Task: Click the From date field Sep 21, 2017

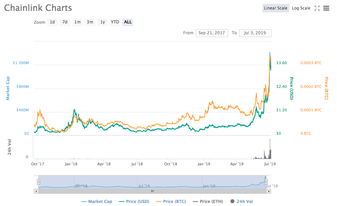Action: [x=212, y=33]
